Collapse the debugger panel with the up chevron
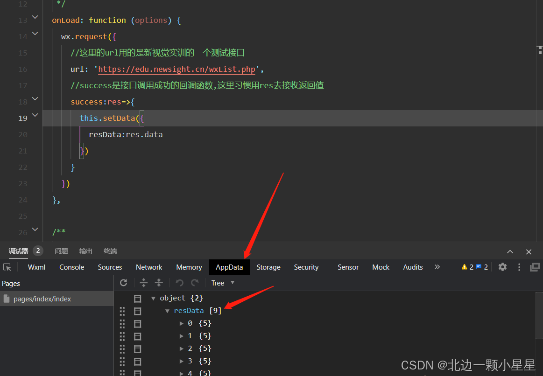Screen dimensions: 543x376 (x=510, y=252)
